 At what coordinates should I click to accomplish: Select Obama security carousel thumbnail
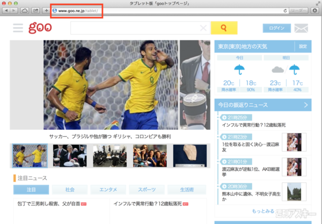pyautogui.click(x=70, y=156)
